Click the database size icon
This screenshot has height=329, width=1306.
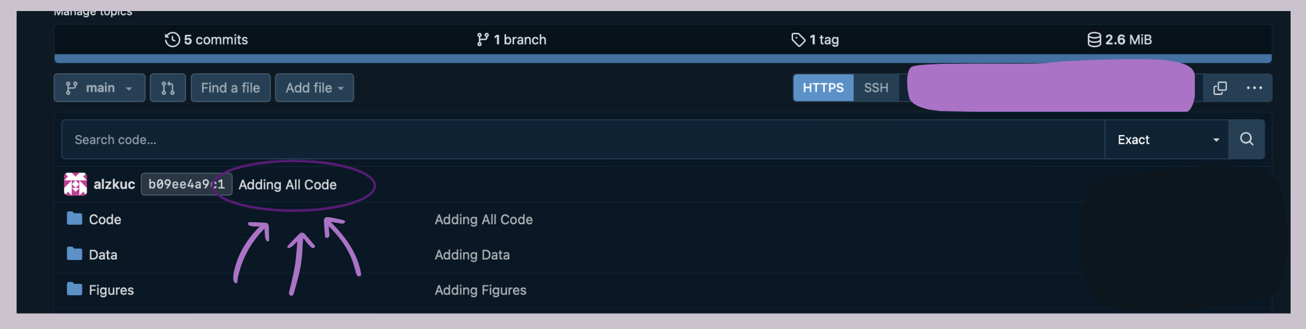click(x=1094, y=40)
